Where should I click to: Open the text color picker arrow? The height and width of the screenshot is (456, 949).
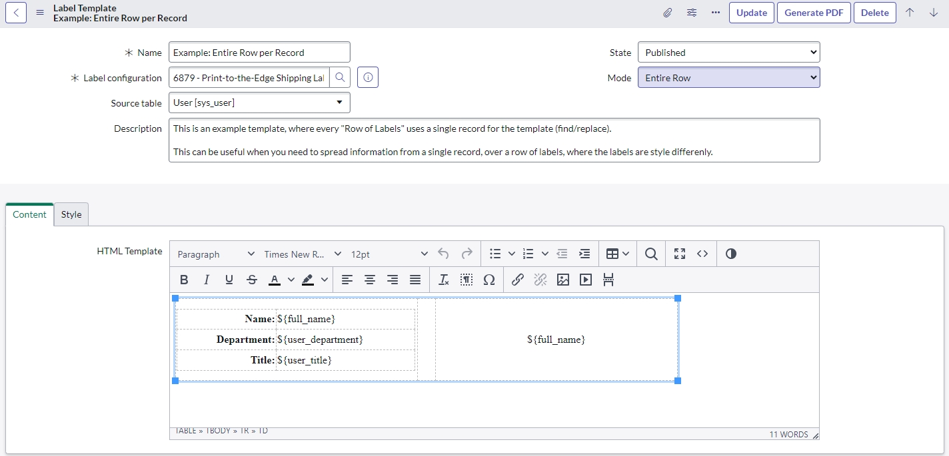(291, 280)
